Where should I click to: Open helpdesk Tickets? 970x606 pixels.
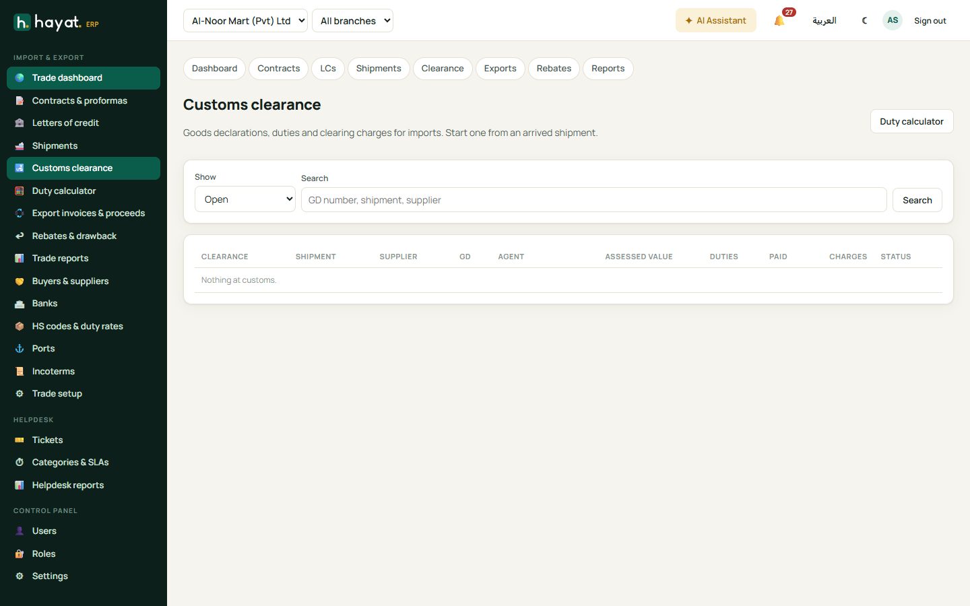tap(84, 440)
